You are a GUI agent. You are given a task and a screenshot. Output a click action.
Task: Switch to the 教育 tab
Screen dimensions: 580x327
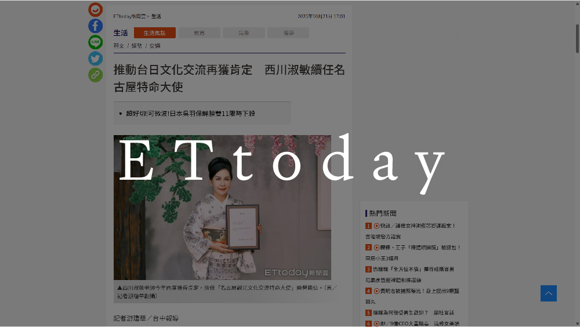tap(200, 33)
